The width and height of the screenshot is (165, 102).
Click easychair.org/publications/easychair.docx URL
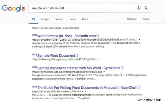click(58, 91)
